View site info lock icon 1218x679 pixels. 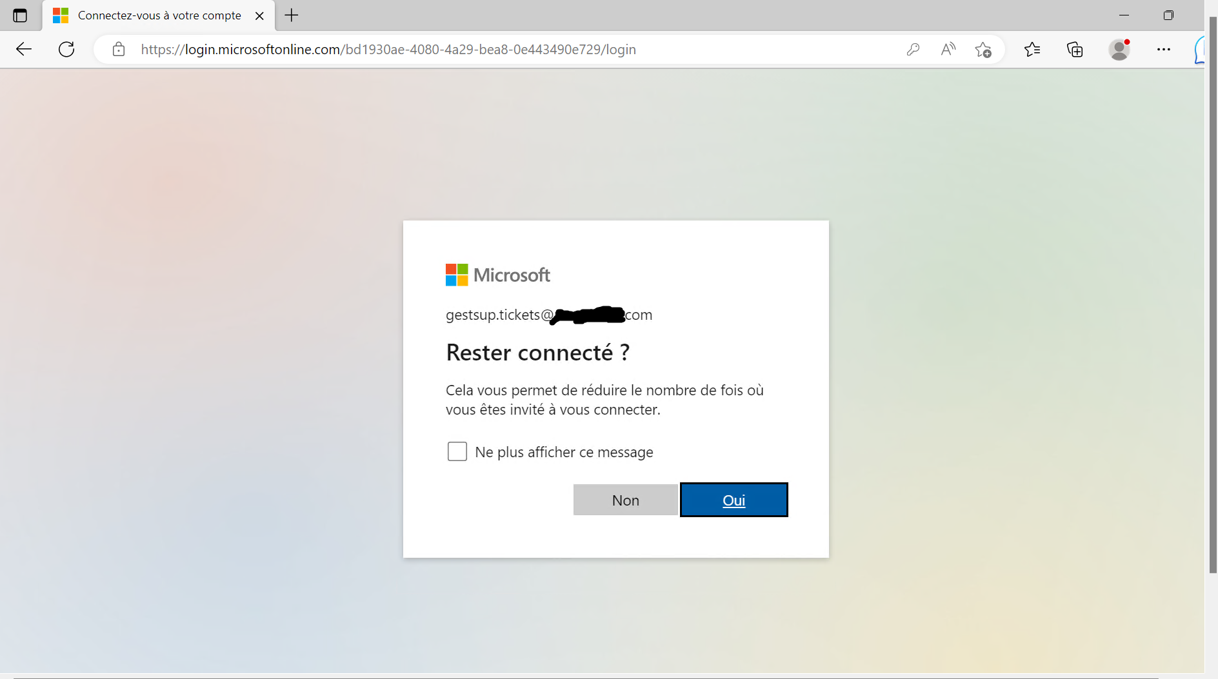119,50
